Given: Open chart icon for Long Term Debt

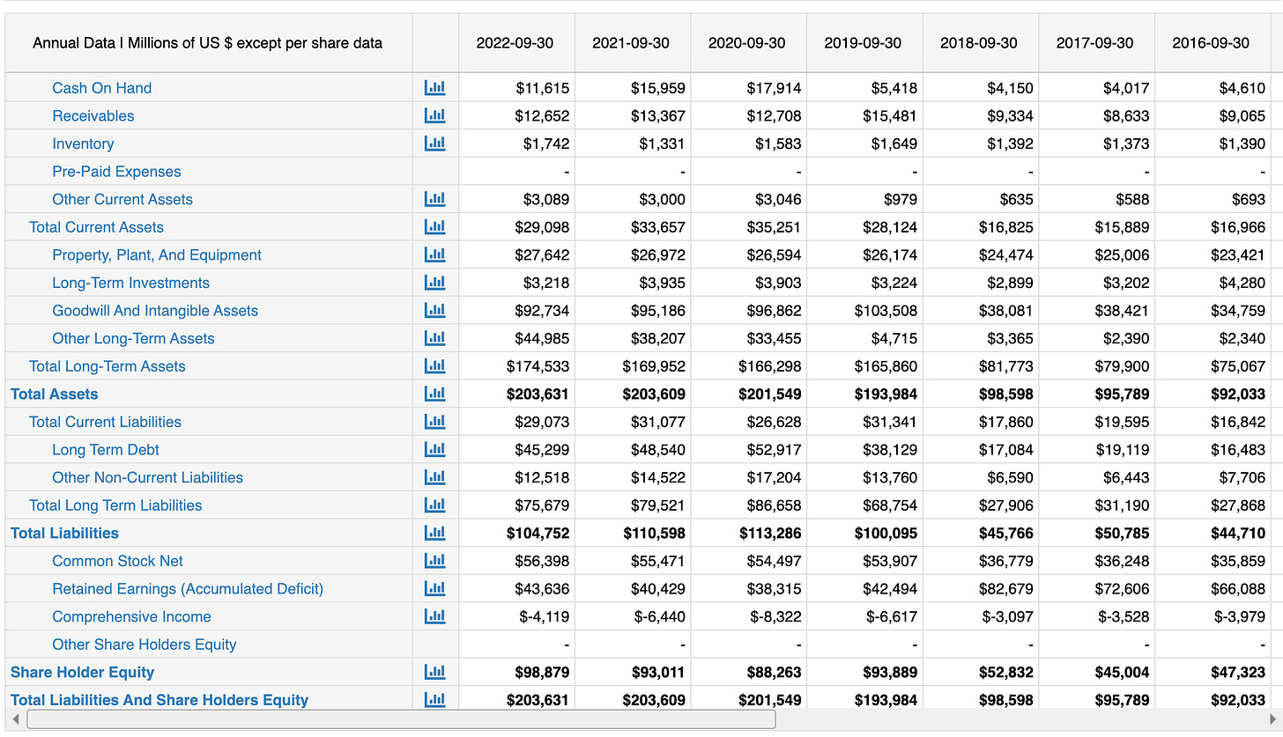Looking at the screenshot, I should click(x=434, y=450).
